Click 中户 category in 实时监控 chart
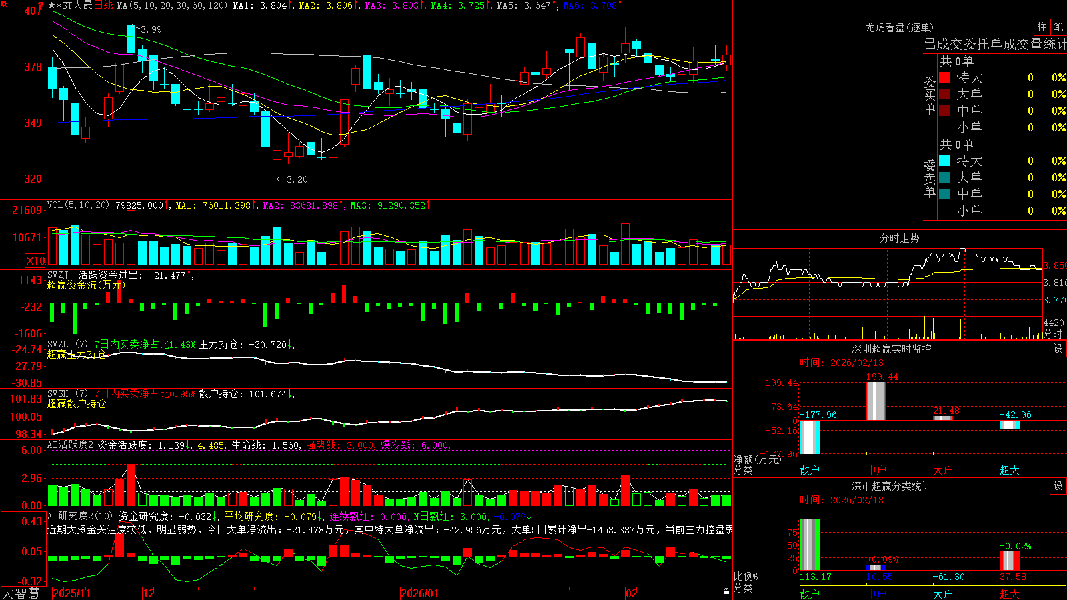 click(x=876, y=470)
